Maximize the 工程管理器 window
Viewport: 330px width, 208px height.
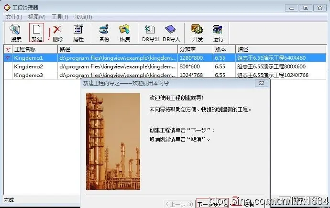pyautogui.click(x=306, y=8)
